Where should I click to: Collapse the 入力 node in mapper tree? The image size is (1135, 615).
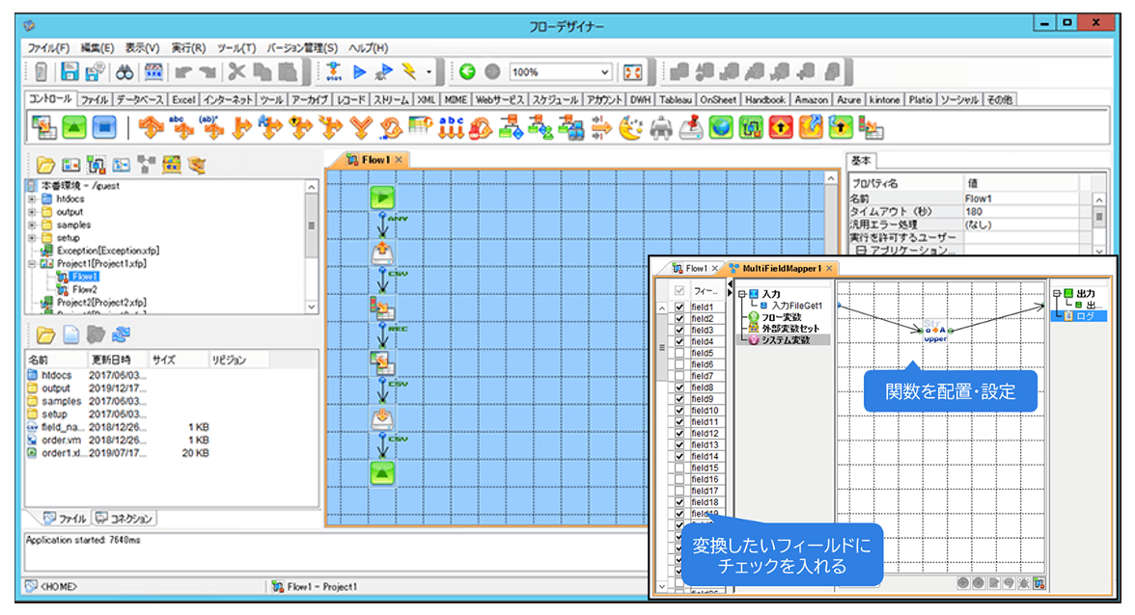[741, 294]
